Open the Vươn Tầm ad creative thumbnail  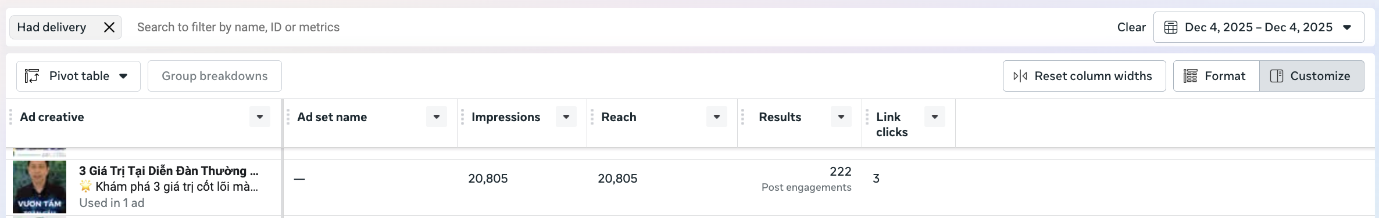point(40,187)
